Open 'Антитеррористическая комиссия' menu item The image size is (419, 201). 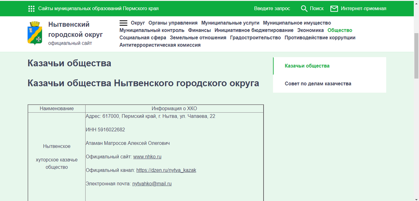pyautogui.click(x=160, y=45)
